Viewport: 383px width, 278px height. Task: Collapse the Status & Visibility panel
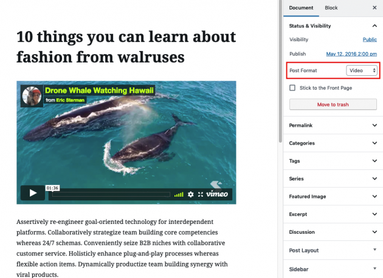[333, 26]
